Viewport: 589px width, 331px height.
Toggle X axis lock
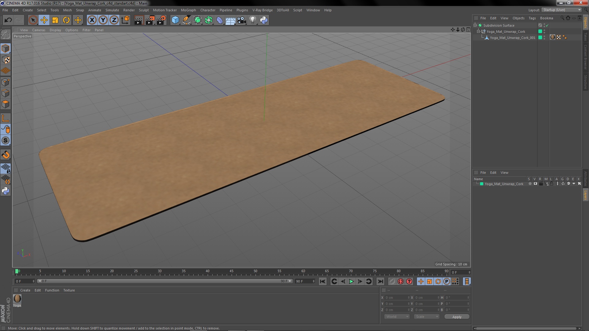pyautogui.click(x=92, y=20)
